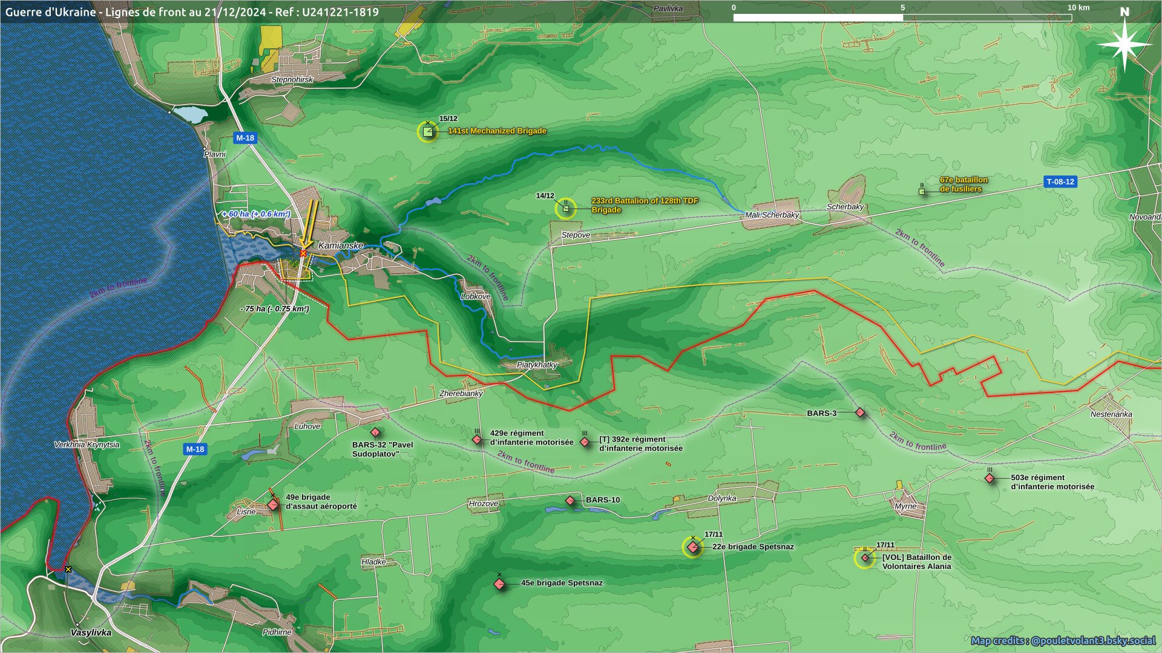Click the Scherbaky village label
Screen dimensions: 1162x653
845,207
